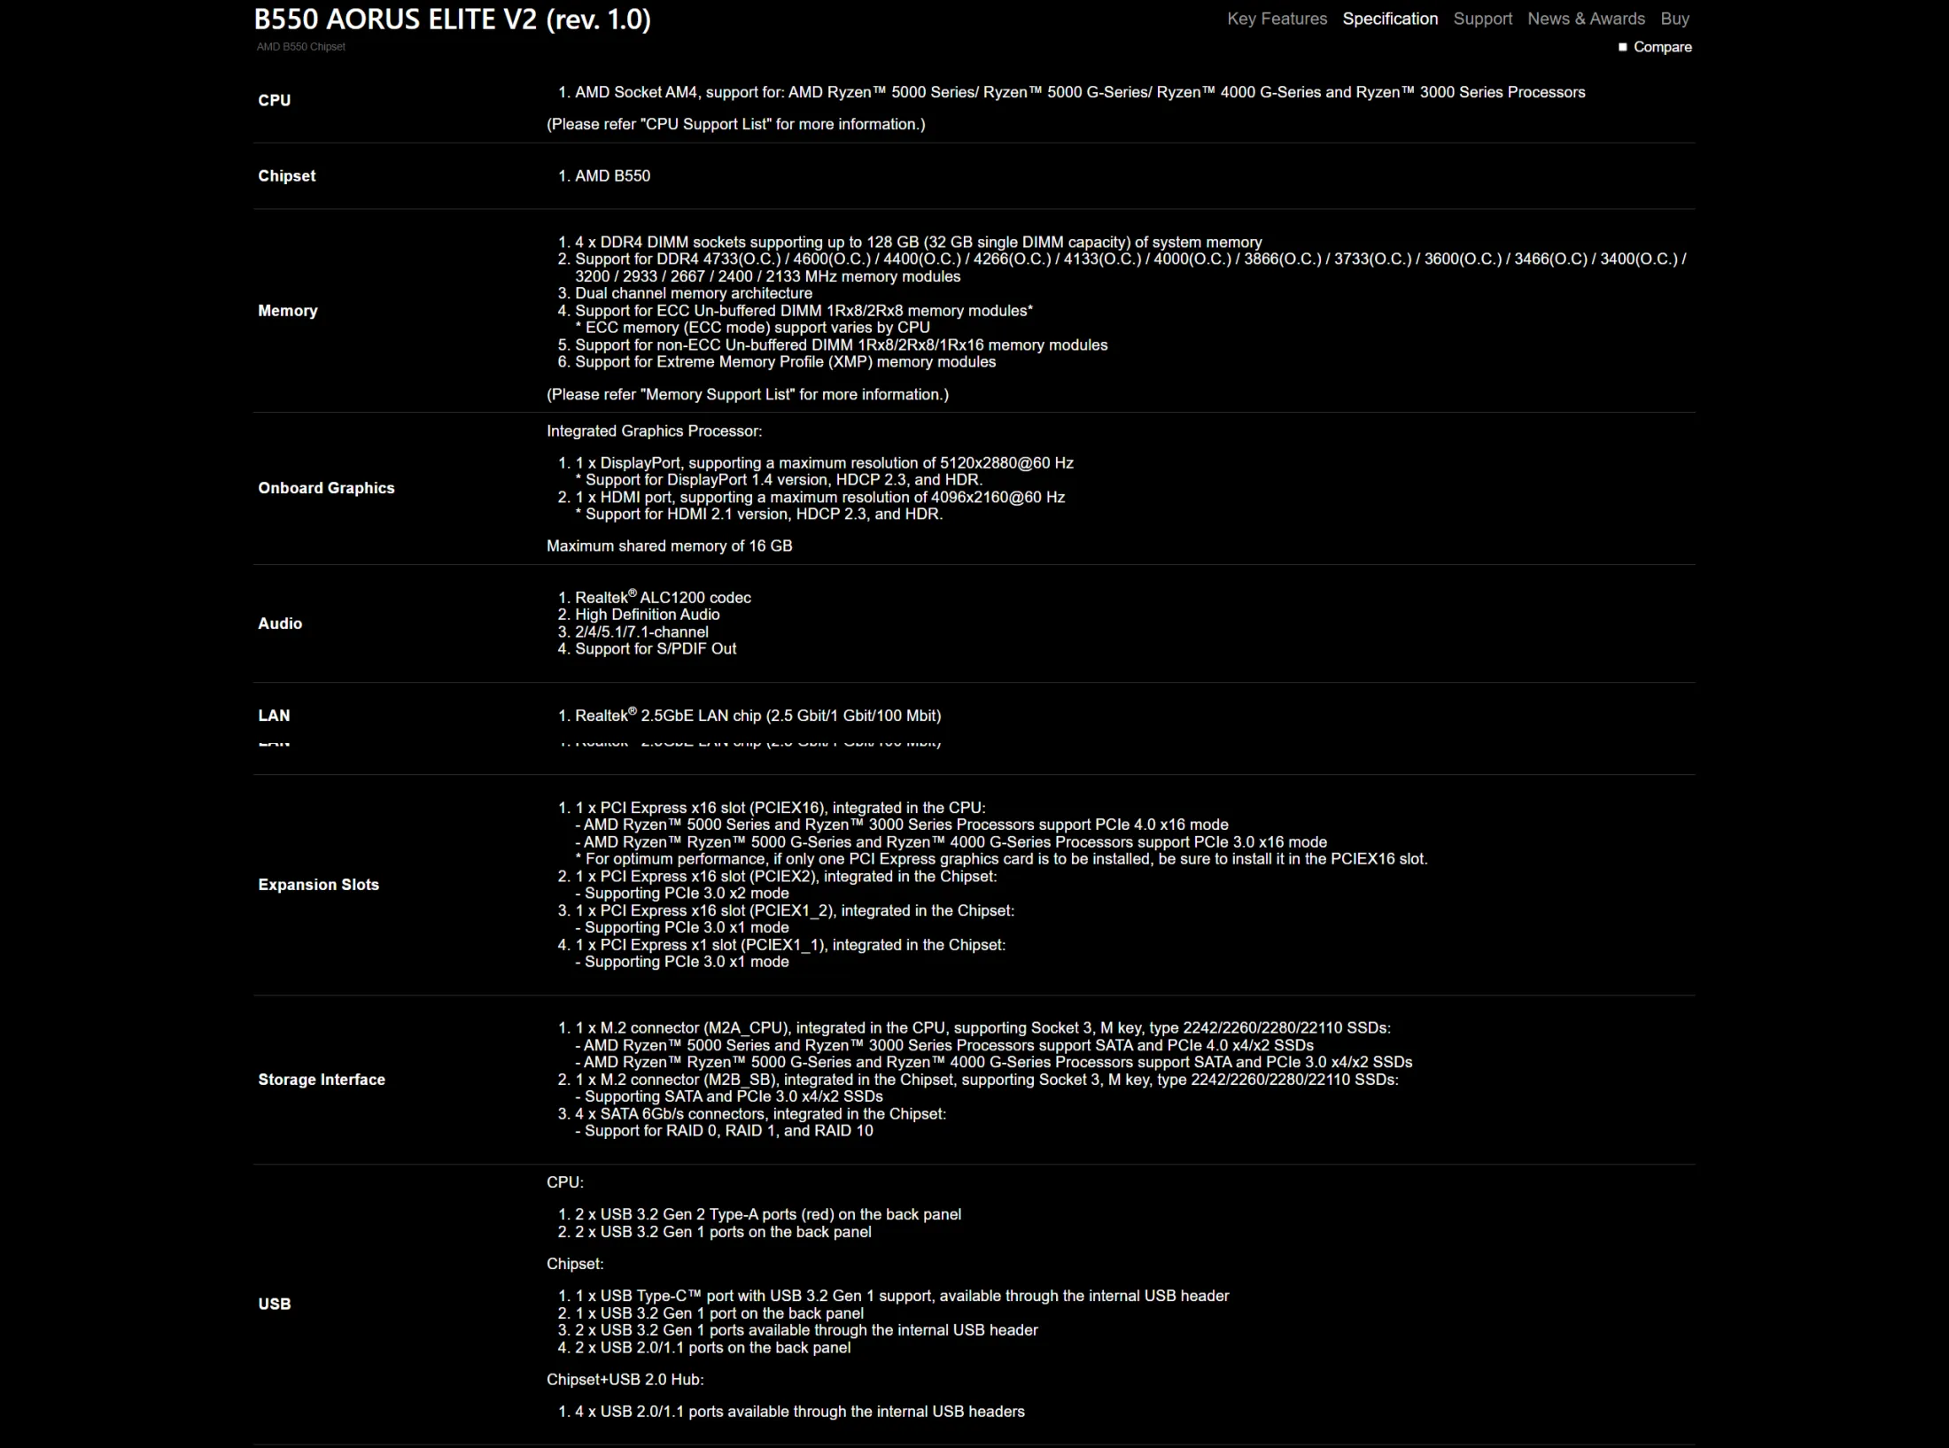The width and height of the screenshot is (1949, 1448).
Task: Click the CPU row label
Action: 274,100
